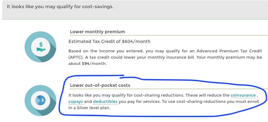Open the deductibles definition link
Screen dimensions: 268x122
[x=105, y=102]
